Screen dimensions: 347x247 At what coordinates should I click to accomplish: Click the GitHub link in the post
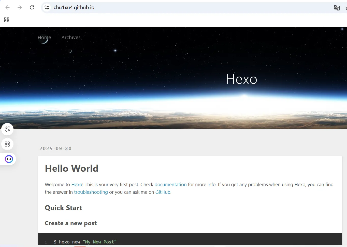coord(163,192)
